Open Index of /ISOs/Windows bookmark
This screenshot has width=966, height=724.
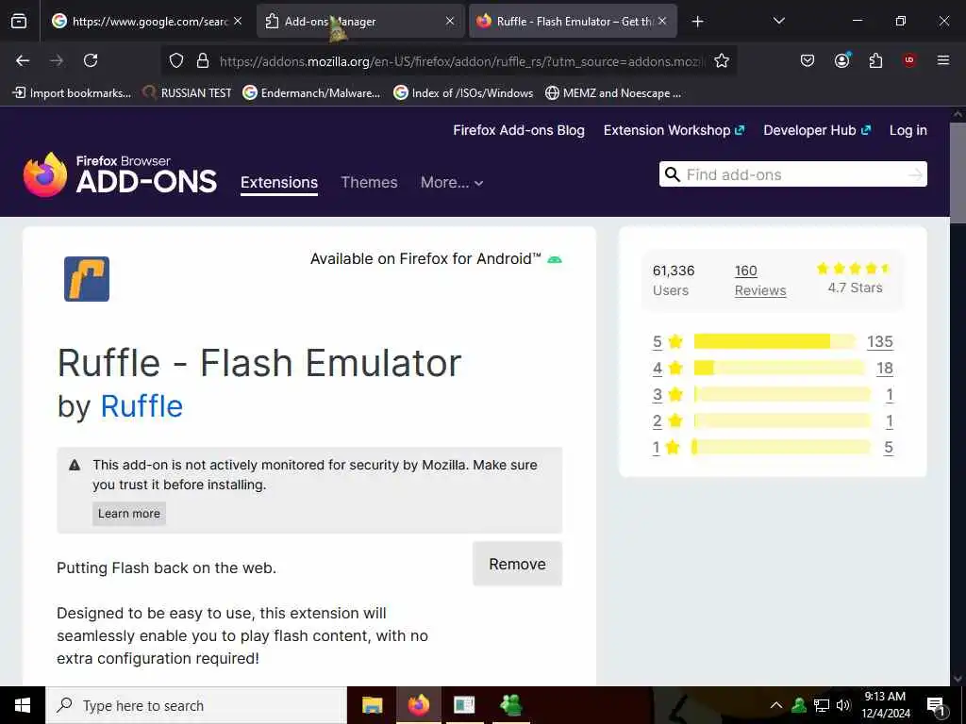pyautogui.click(x=463, y=93)
